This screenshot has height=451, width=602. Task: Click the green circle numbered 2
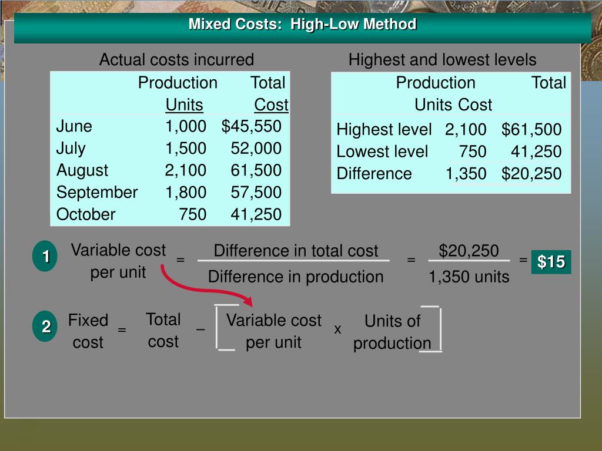(45, 327)
